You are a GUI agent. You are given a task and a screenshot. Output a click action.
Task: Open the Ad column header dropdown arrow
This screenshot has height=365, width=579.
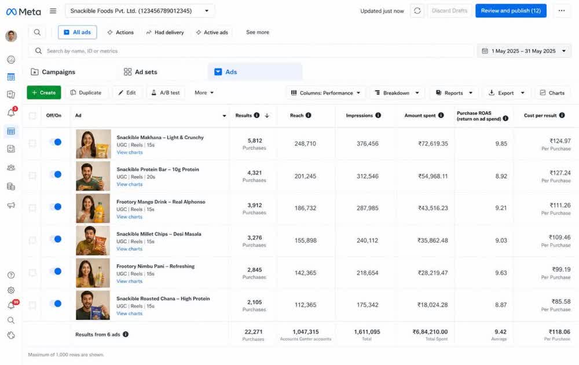pyautogui.click(x=224, y=116)
